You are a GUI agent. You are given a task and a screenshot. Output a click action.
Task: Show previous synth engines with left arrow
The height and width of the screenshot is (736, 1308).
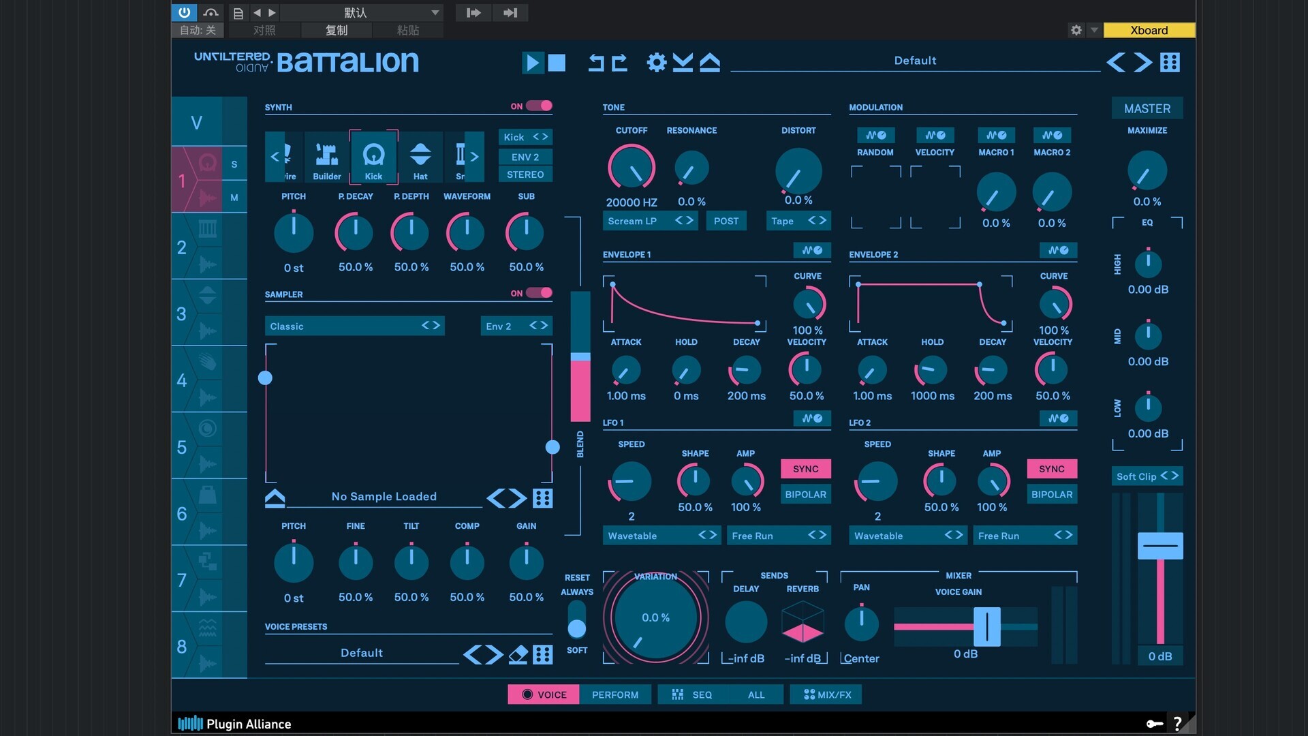pyautogui.click(x=275, y=156)
